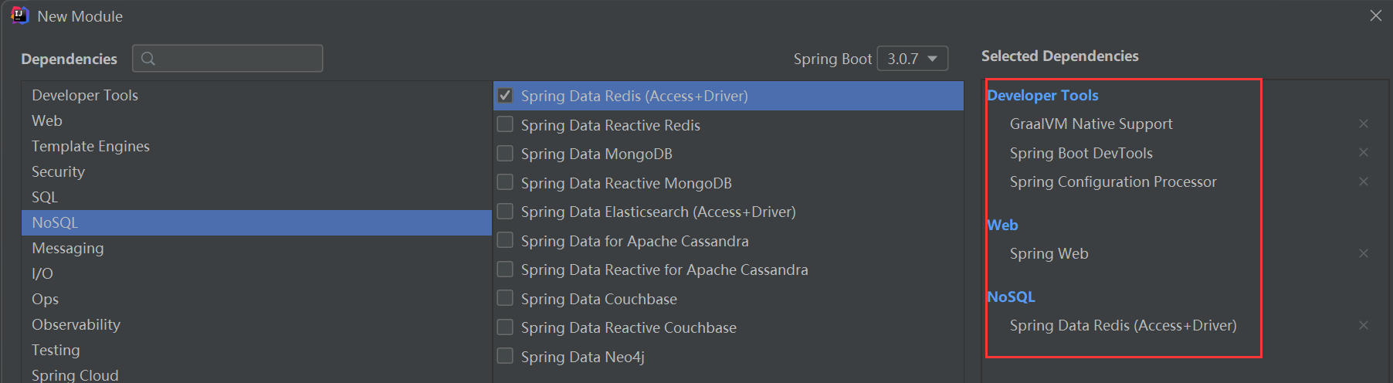The image size is (1393, 383).
Task: Check Spring Data Elasticsearch (Access+Driver)
Action: 505,212
